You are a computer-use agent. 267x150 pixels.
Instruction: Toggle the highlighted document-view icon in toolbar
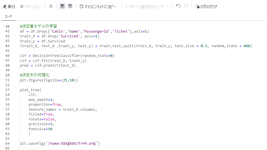[62, 6]
